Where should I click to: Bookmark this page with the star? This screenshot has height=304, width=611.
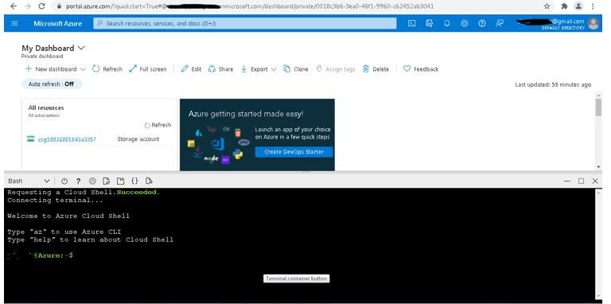547,6
